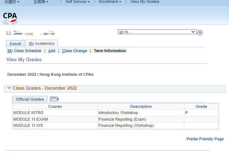Click Financial Reporting (Workshop) description
The image size is (229, 156).
click(x=141, y=126)
